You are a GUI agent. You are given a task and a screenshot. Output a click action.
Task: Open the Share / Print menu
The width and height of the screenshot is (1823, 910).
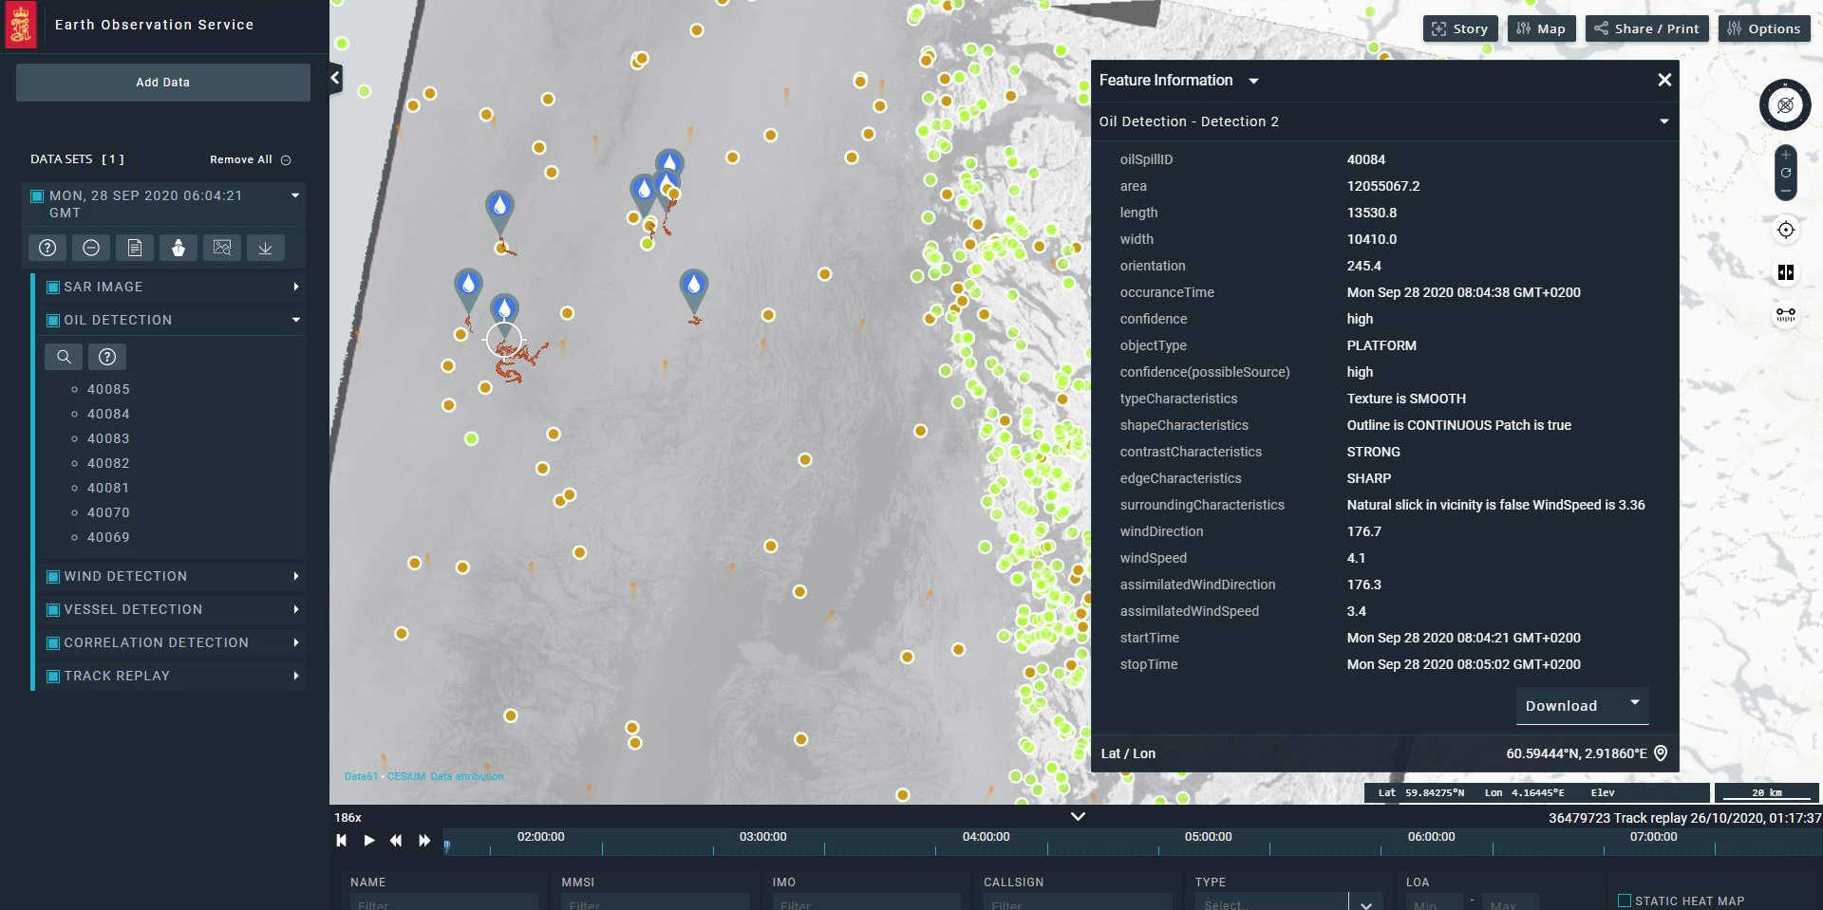coord(1646,28)
